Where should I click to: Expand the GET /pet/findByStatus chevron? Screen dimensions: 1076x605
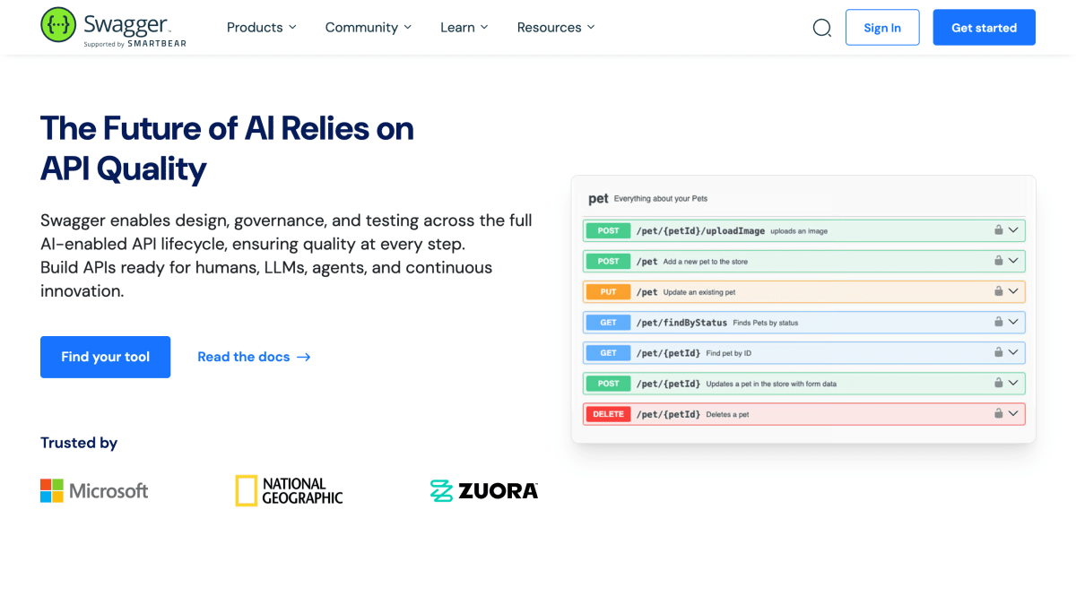(1013, 322)
